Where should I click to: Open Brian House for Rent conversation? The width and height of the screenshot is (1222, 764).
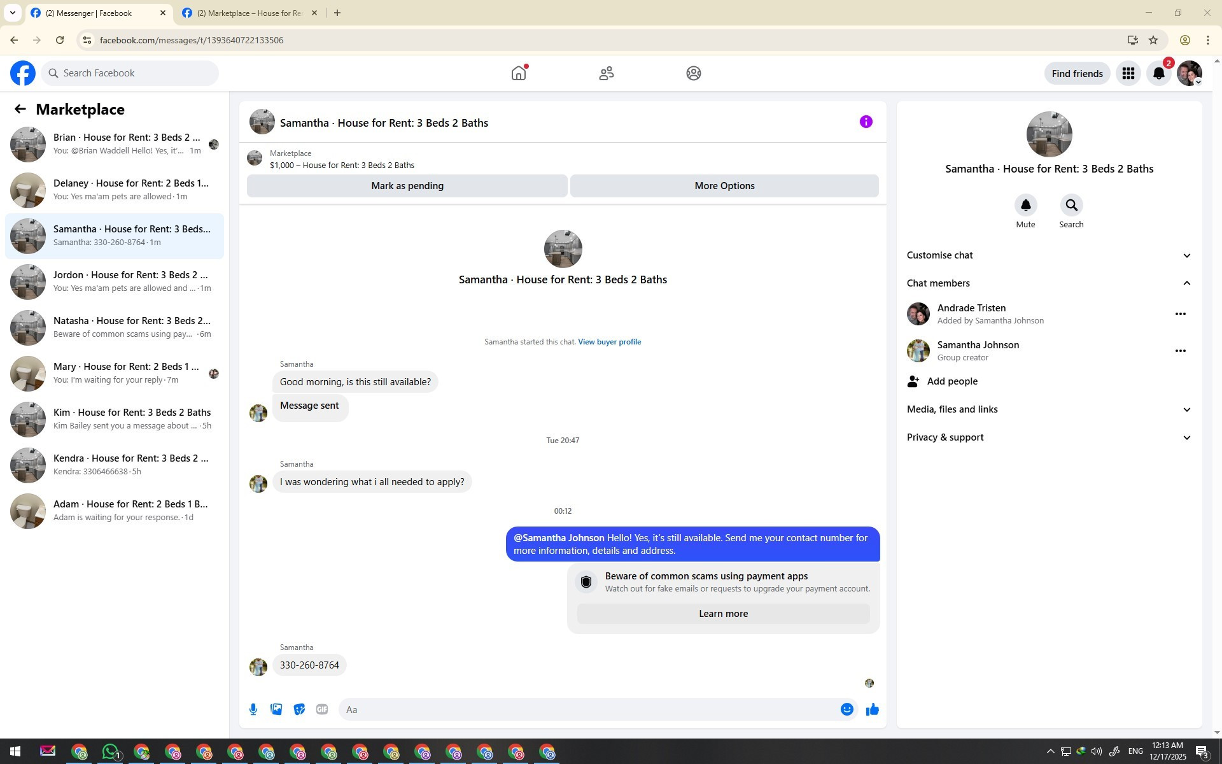tap(115, 145)
